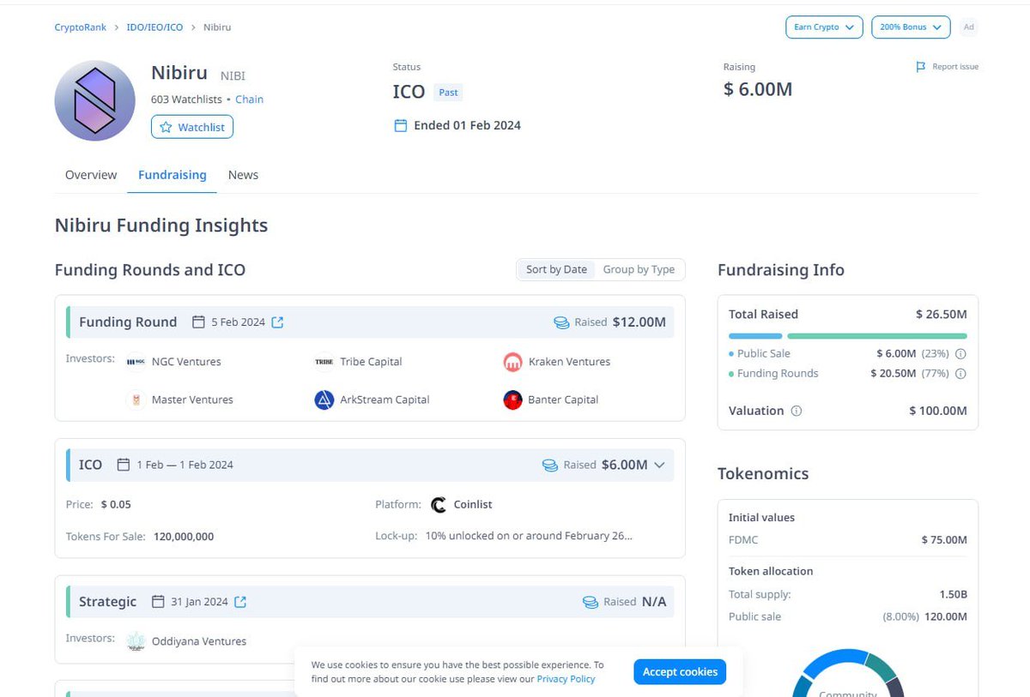Click the Public Sale blue progress bar

click(x=755, y=336)
